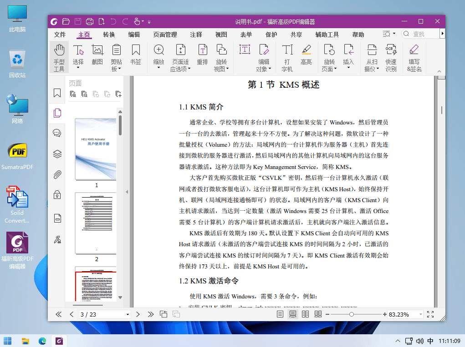Open the Security sidebar panel
The width and height of the screenshot is (465, 347).
[x=57, y=195]
